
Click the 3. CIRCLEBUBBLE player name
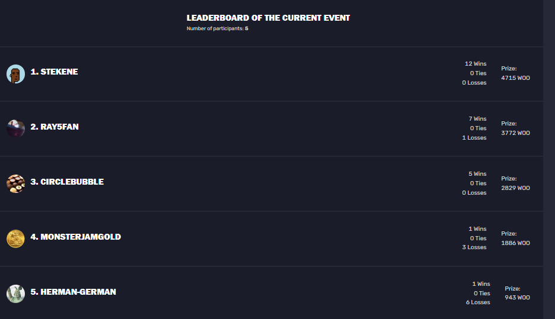pos(67,182)
